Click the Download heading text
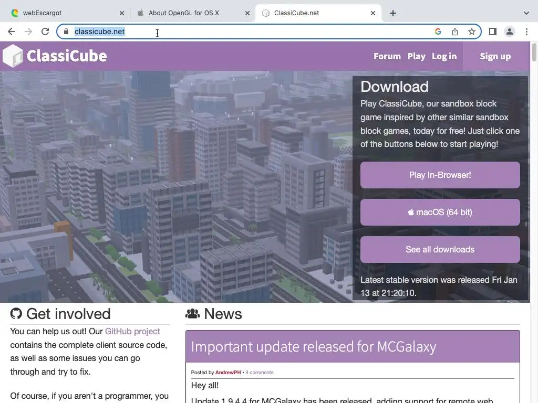The image size is (538, 403). pos(395,87)
